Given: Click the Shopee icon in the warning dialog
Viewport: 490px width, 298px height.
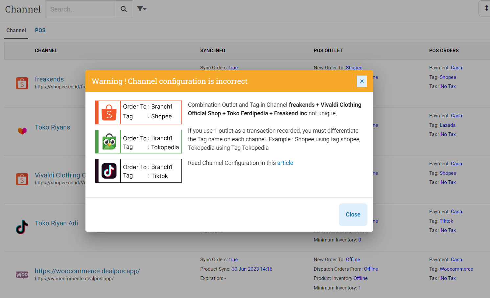Looking at the screenshot, I should [x=109, y=112].
